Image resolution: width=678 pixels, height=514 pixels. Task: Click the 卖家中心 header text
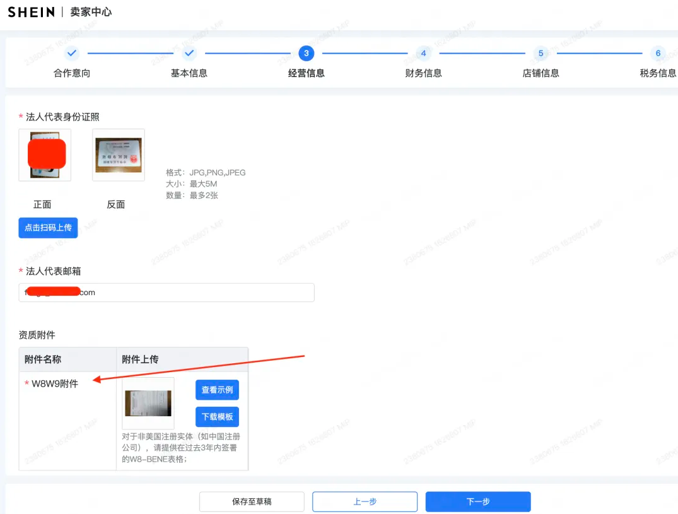click(x=90, y=11)
